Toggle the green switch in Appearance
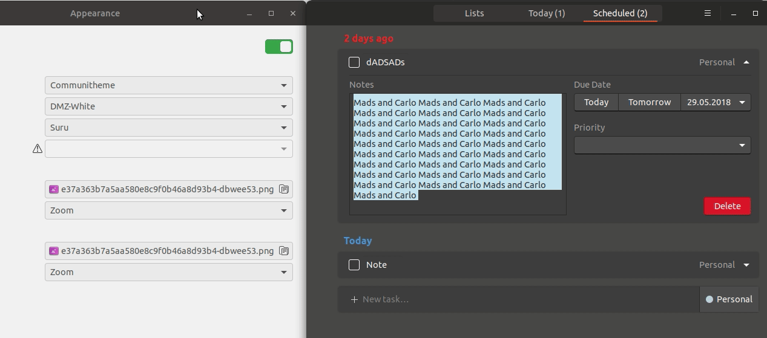Viewport: 767px width, 338px height. [279, 47]
